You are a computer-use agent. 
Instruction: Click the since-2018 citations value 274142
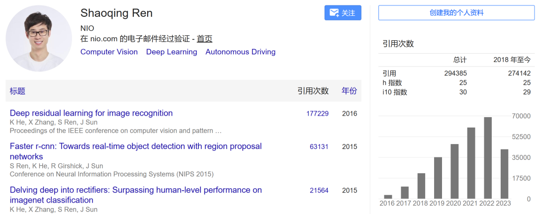pos(519,73)
